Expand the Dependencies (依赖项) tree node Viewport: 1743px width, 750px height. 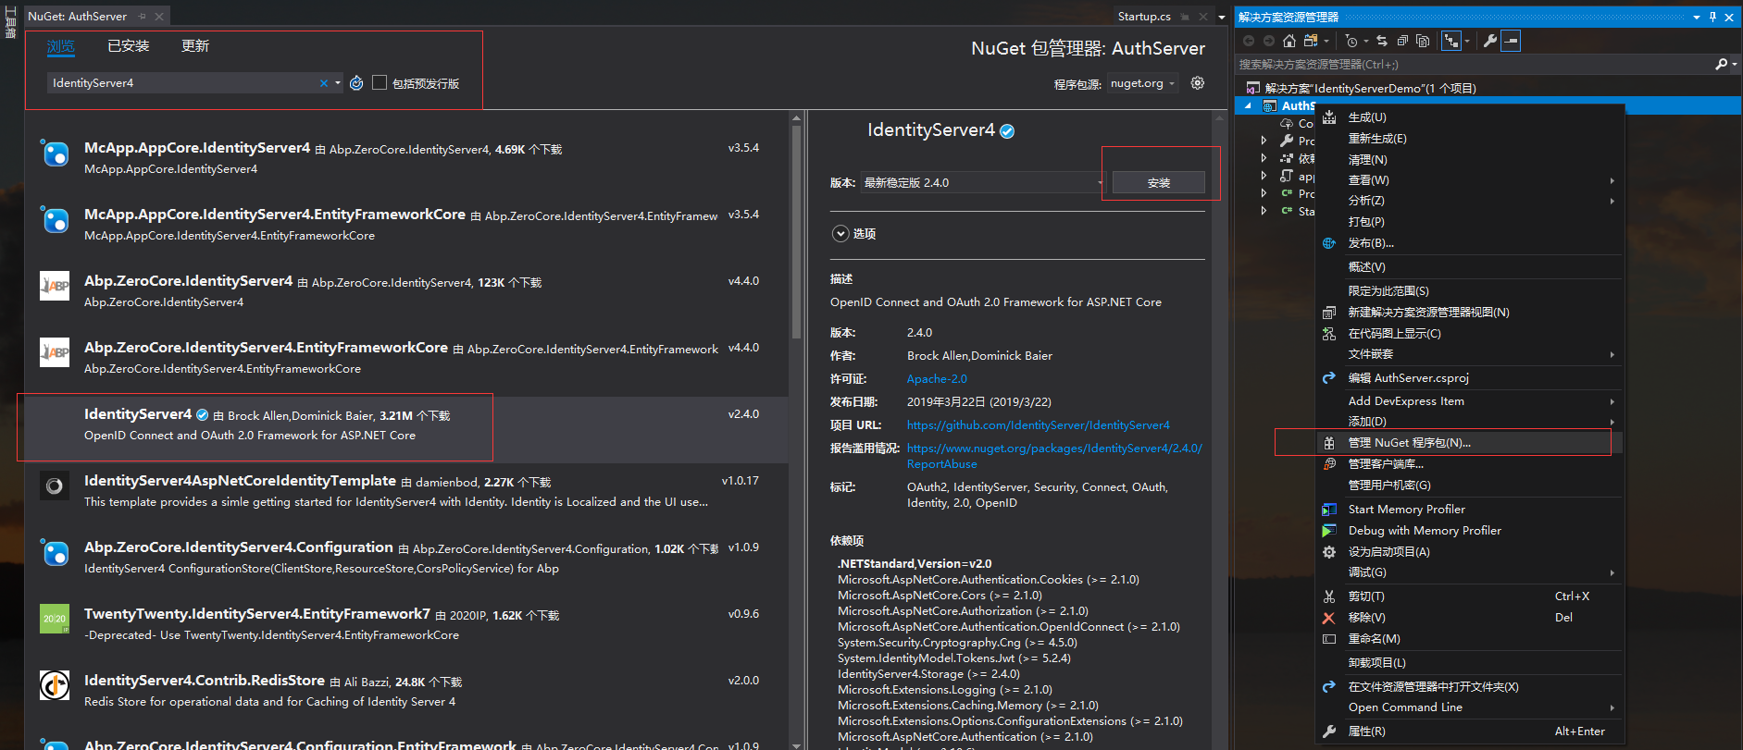(1264, 158)
